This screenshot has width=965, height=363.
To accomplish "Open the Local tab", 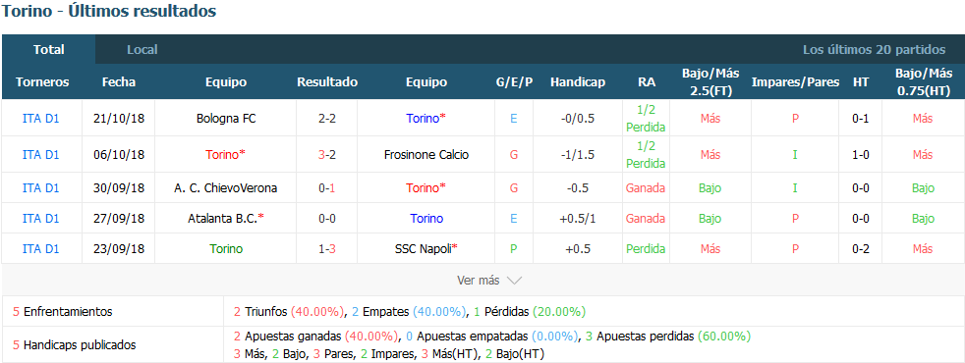I will 142,50.
